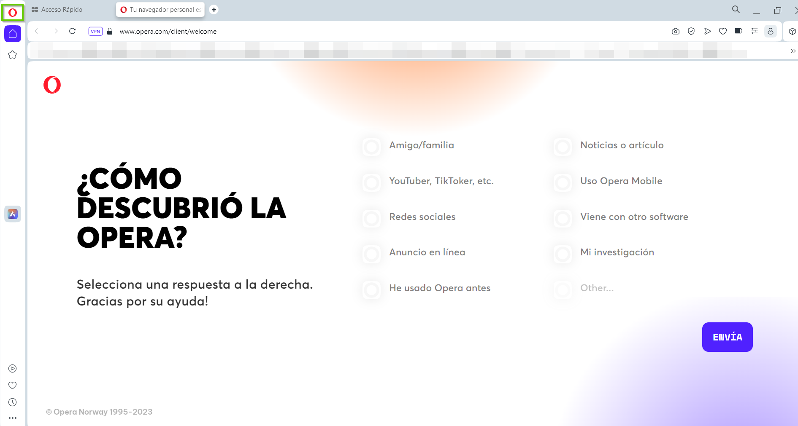
Task: Open a new tab with plus button
Action: pyautogui.click(x=214, y=9)
